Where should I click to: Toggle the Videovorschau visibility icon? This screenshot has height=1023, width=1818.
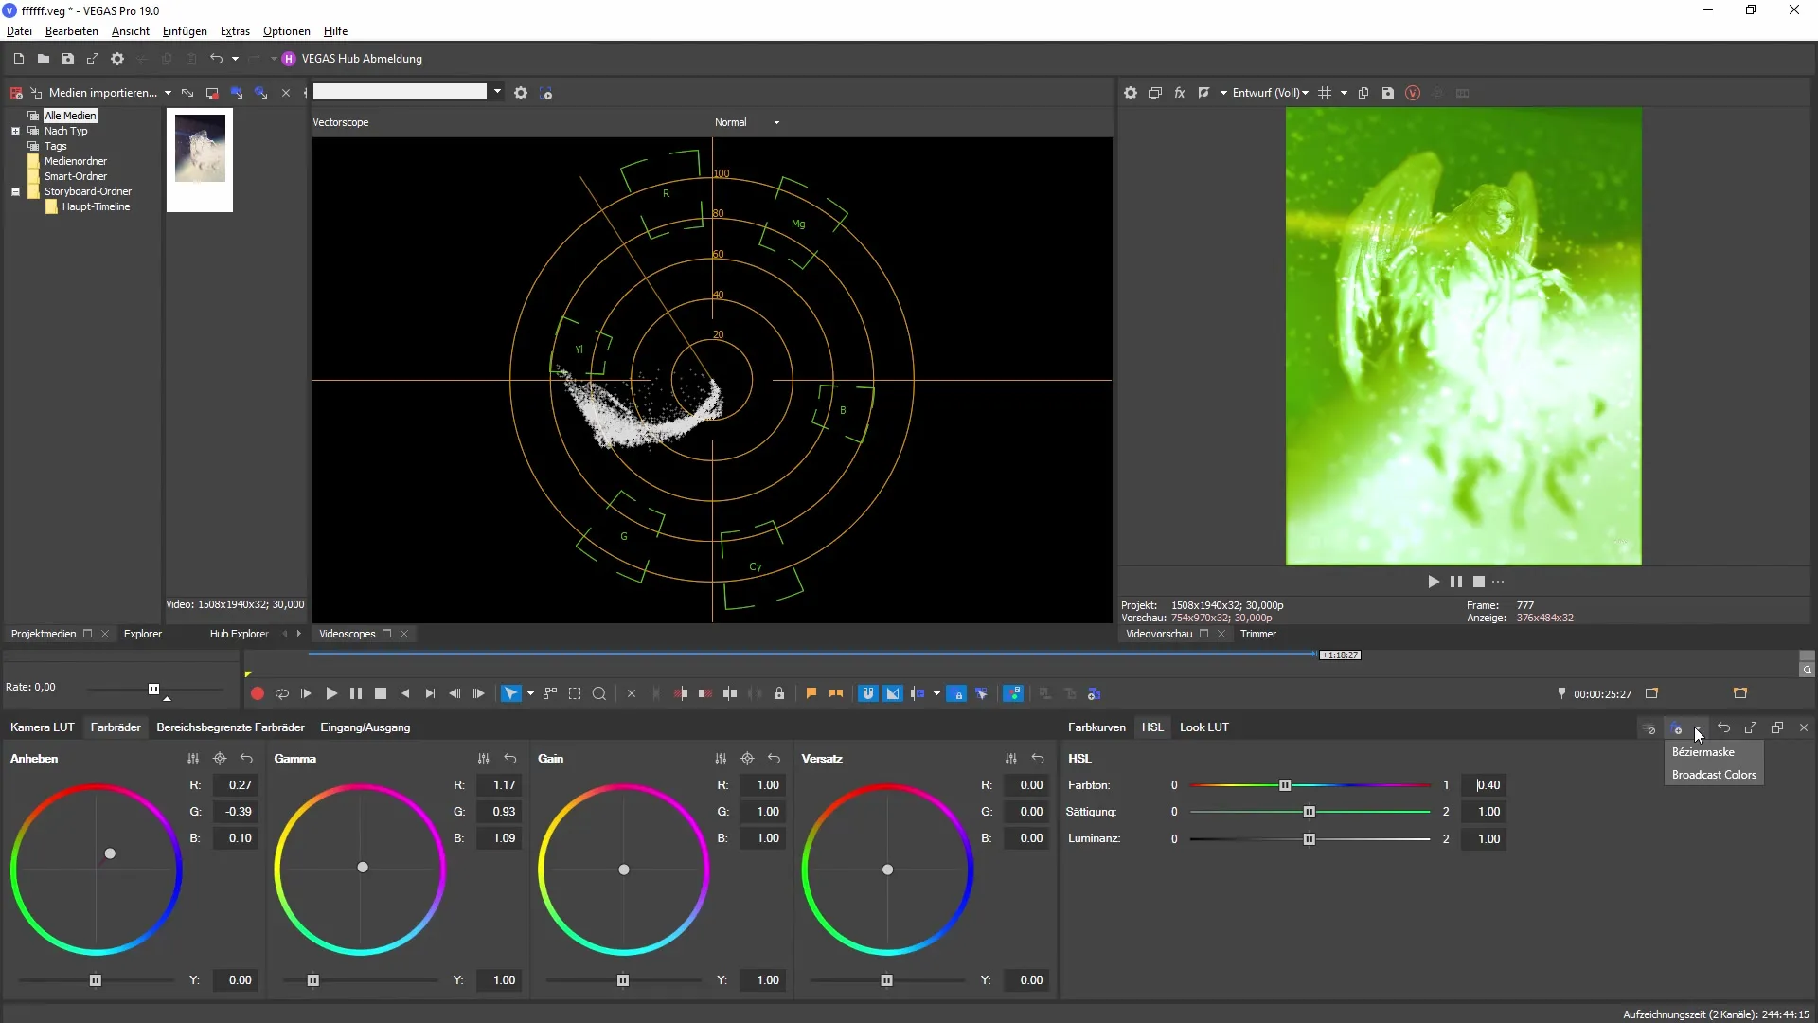1203,634
